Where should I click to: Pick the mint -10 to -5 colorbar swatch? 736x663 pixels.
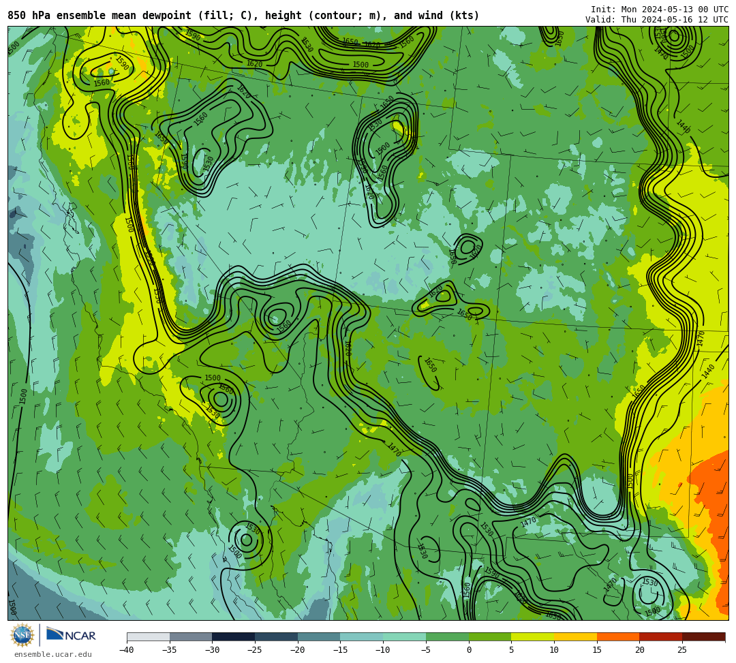pyautogui.click(x=405, y=636)
